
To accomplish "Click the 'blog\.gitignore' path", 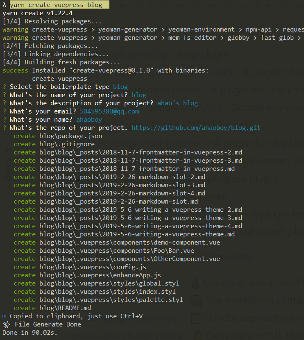I will pyautogui.click(x=67, y=144).
